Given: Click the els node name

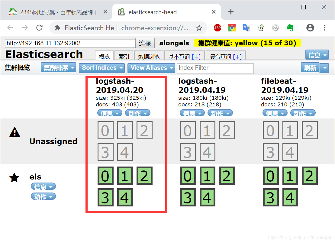Looking at the screenshot, I should pyautogui.click(x=35, y=177).
